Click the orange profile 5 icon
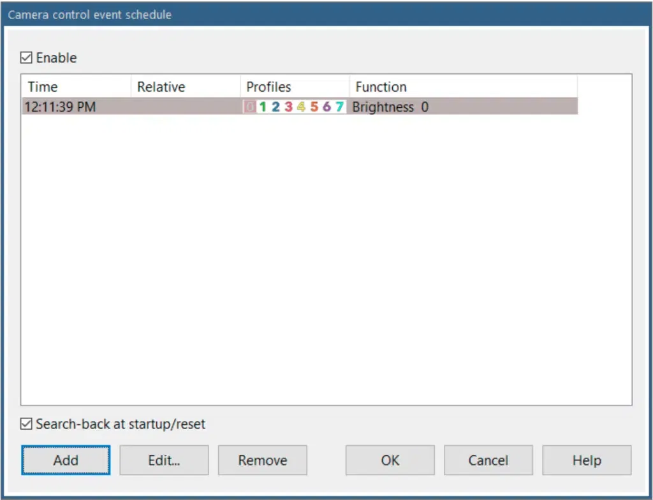The width and height of the screenshot is (653, 500). click(314, 107)
